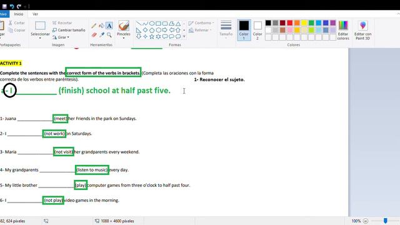This screenshot has height=225, width=400.
Task: Click the sentence starting '5- My little brother'
Action: pos(95,185)
